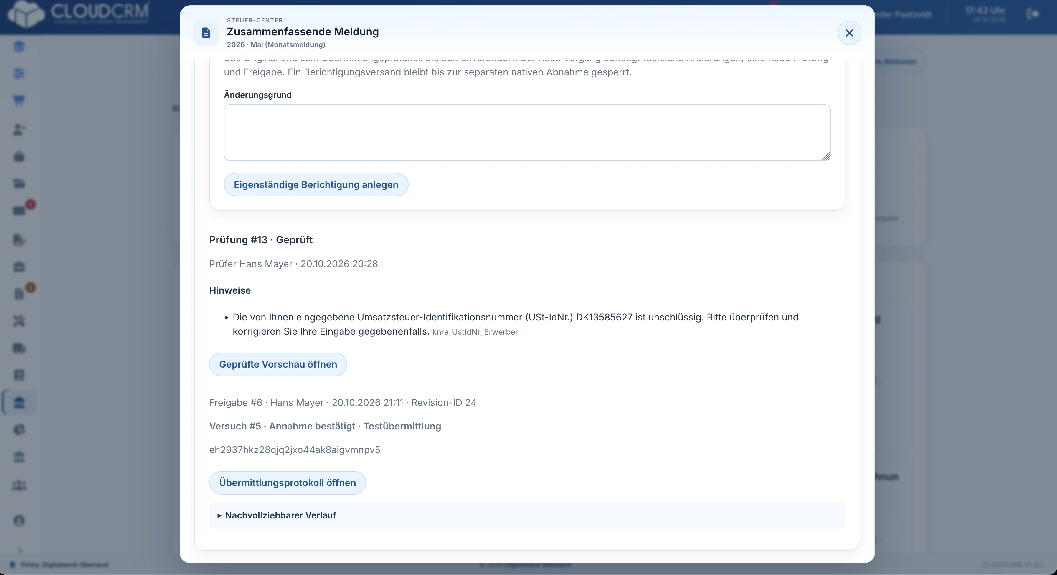Viewport: 1057px width, 575px height.
Task: Expand the sidebar with the bottom chevron
Action: tap(20, 550)
